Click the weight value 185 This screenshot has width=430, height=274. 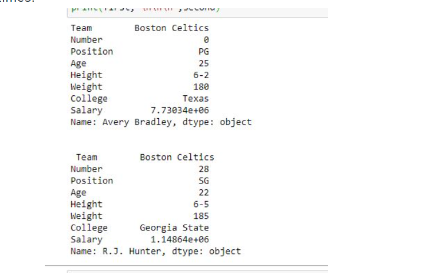point(201,216)
